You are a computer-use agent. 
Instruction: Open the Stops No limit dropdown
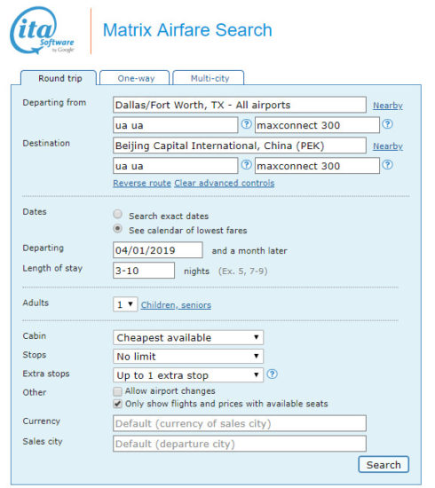click(188, 357)
